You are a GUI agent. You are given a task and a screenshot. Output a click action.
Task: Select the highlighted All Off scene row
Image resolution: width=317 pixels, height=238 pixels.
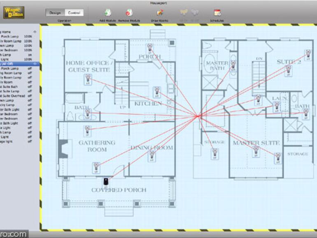coord(20,64)
